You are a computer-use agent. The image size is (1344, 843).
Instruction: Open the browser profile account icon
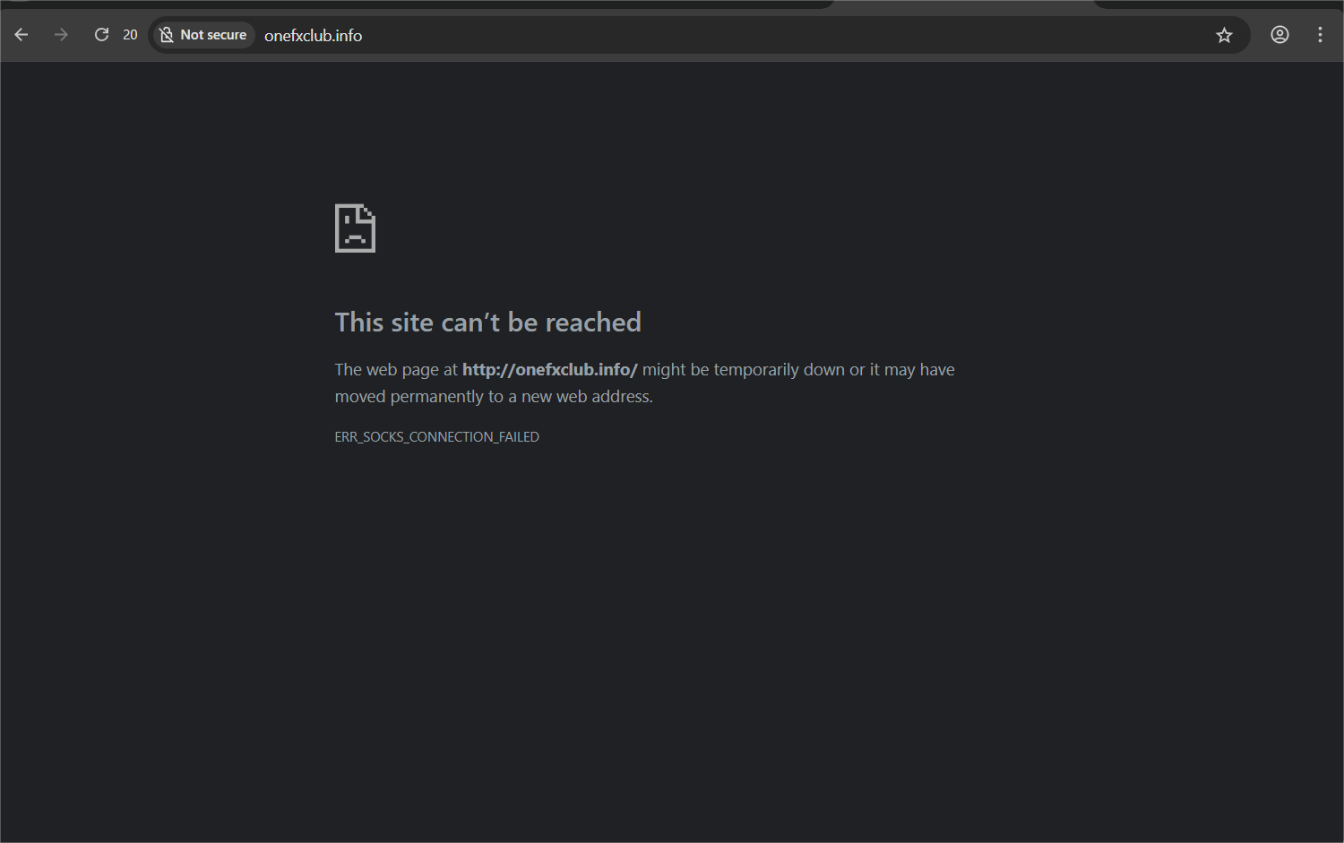pos(1279,35)
